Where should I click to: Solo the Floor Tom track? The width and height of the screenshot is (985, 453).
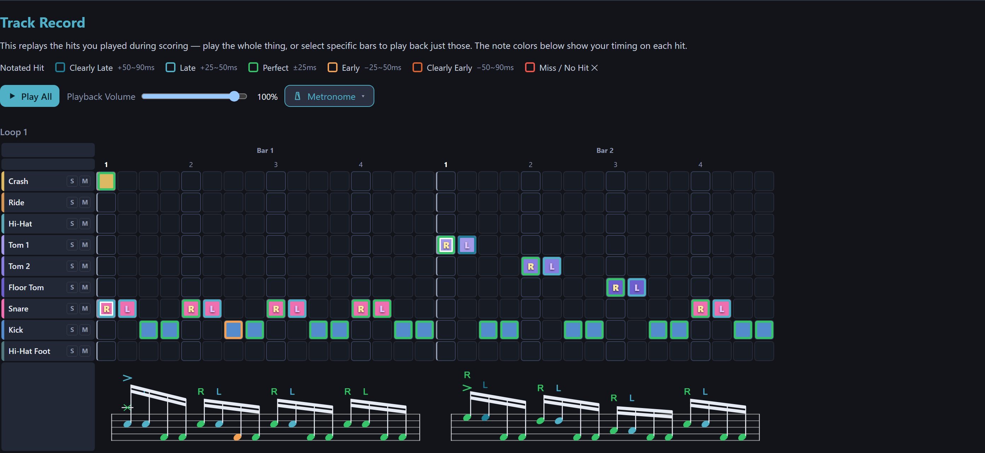(72, 287)
